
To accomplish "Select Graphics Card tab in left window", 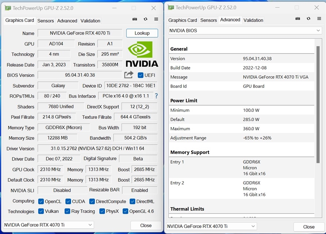I will 20,20.
